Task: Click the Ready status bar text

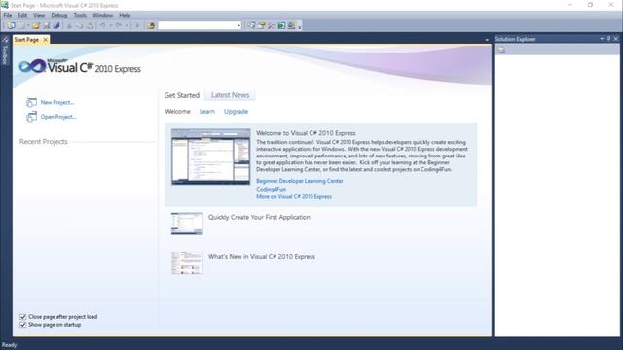Action: (x=9, y=345)
